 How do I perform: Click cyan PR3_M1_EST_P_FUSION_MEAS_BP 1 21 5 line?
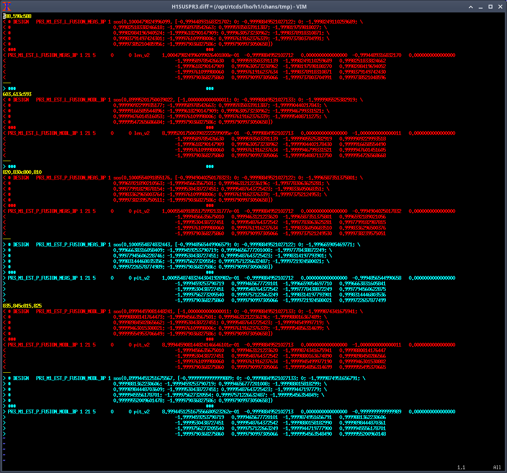coord(51,278)
